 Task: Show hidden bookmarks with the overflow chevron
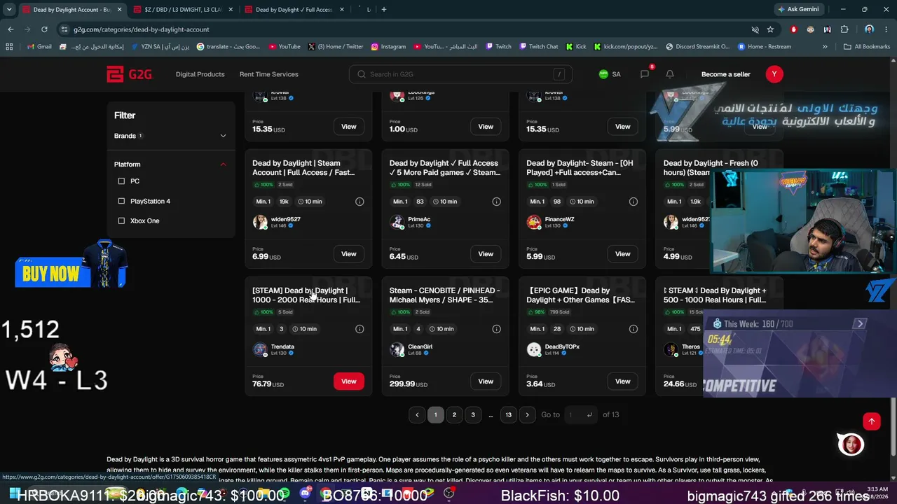point(825,47)
